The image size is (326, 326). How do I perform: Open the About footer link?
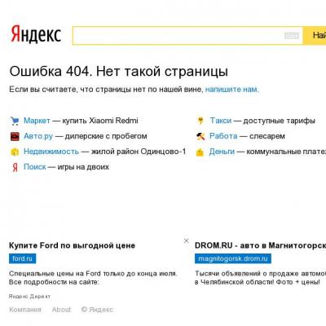click(x=61, y=310)
